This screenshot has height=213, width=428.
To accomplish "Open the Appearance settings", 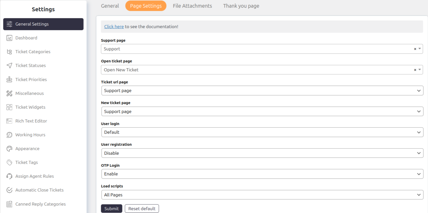I will pyautogui.click(x=28, y=149).
